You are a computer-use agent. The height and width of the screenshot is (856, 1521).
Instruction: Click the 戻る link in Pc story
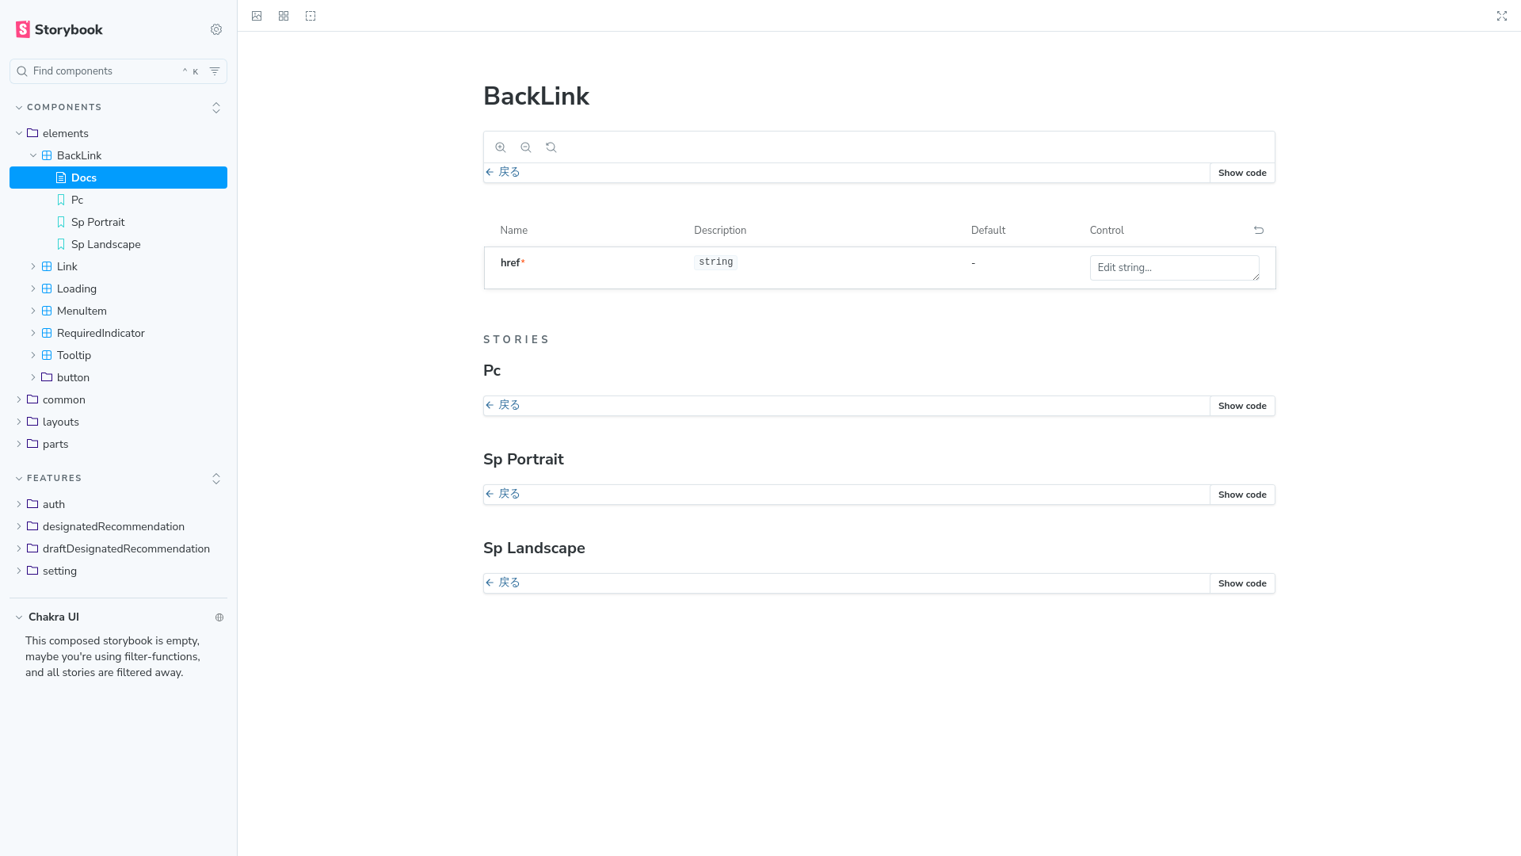point(503,405)
